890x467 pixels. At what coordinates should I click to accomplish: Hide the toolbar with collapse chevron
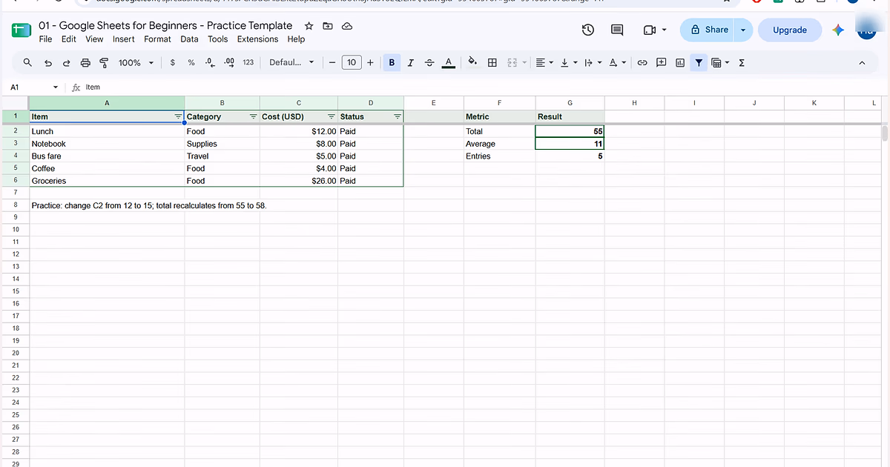862,63
